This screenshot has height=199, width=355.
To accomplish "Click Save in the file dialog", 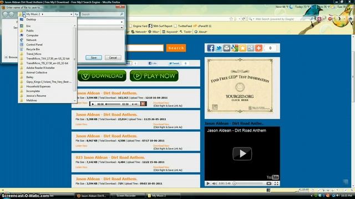I will (x=94, y=57).
